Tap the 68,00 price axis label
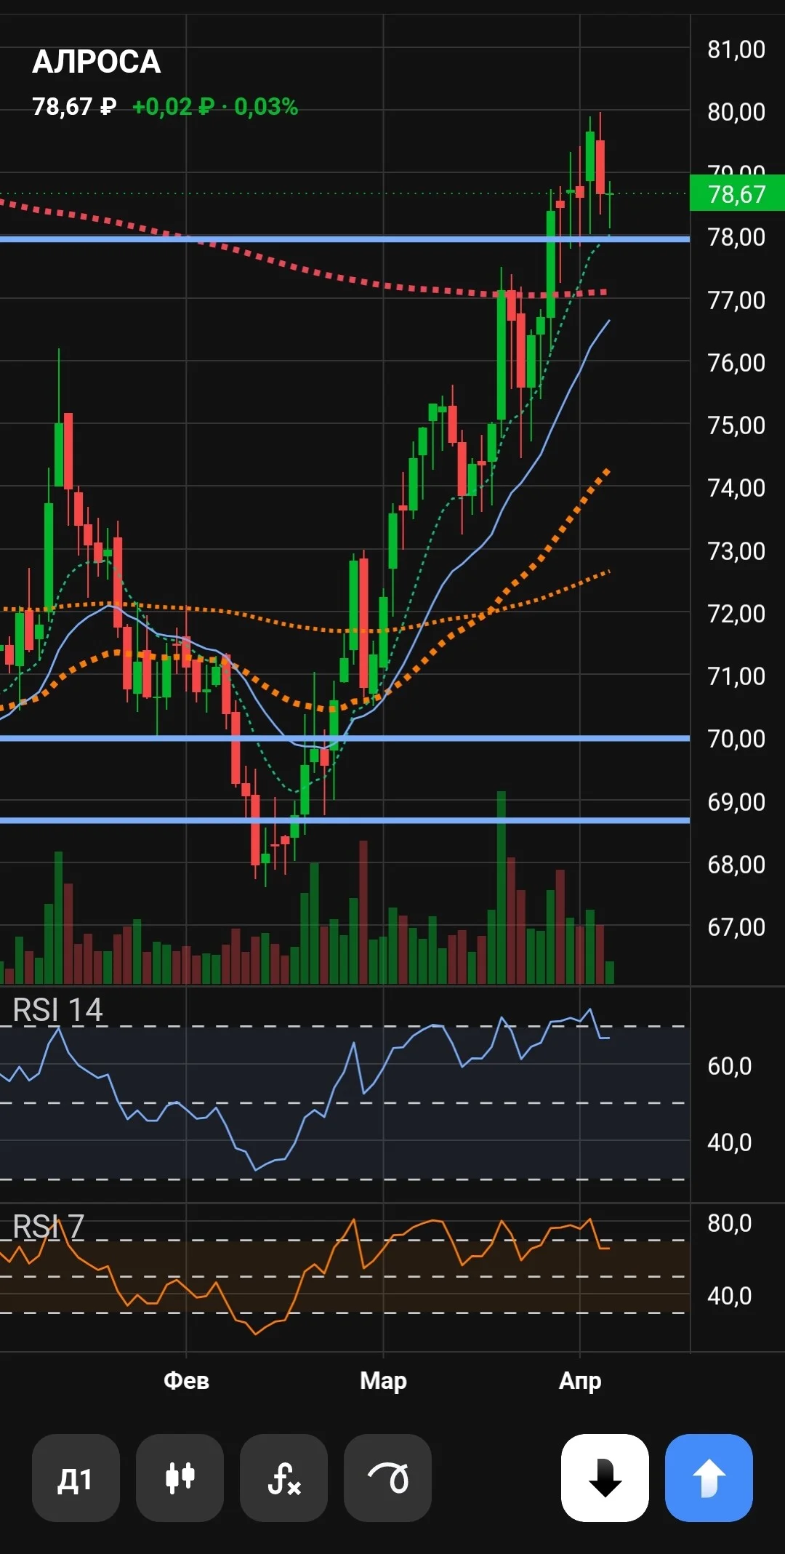The image size is (785, 1554). pyautogui.click(x=736, y=864)
